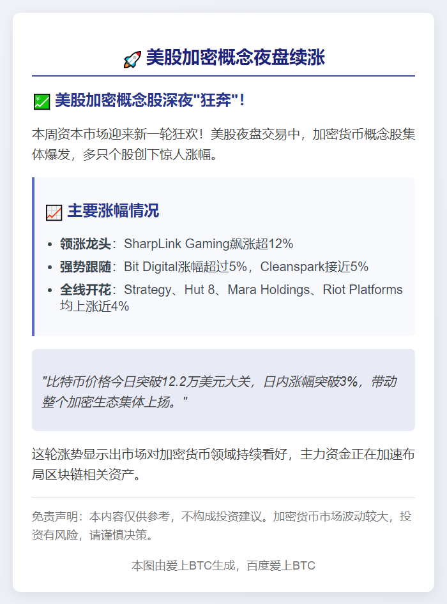Click the text SharpLink Gaming飙涨超12%
The image size is (447, 604).
(x=208, y=244)
